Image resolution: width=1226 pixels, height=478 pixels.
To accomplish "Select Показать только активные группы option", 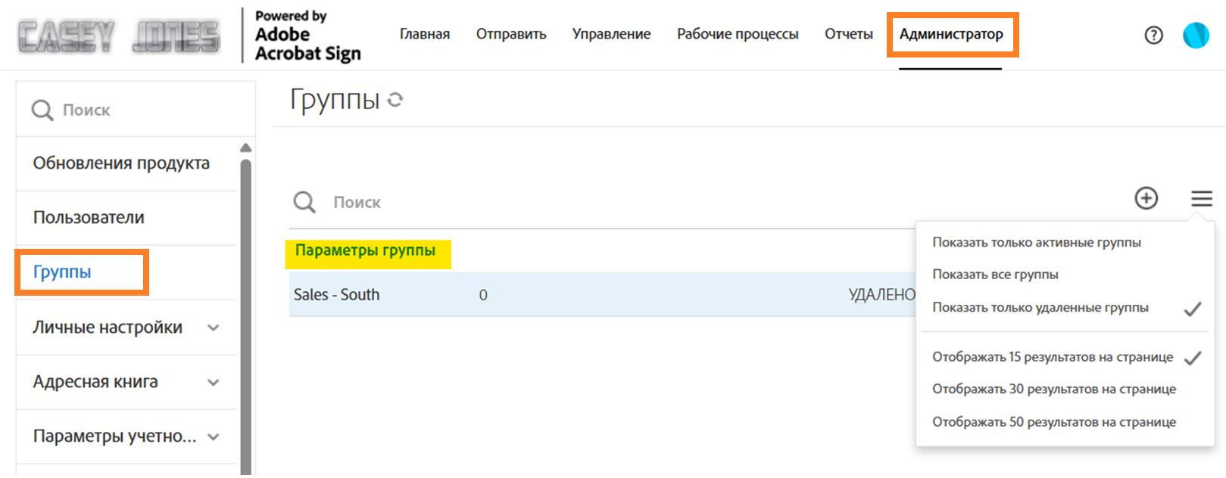I will (x=1036, y=242).
